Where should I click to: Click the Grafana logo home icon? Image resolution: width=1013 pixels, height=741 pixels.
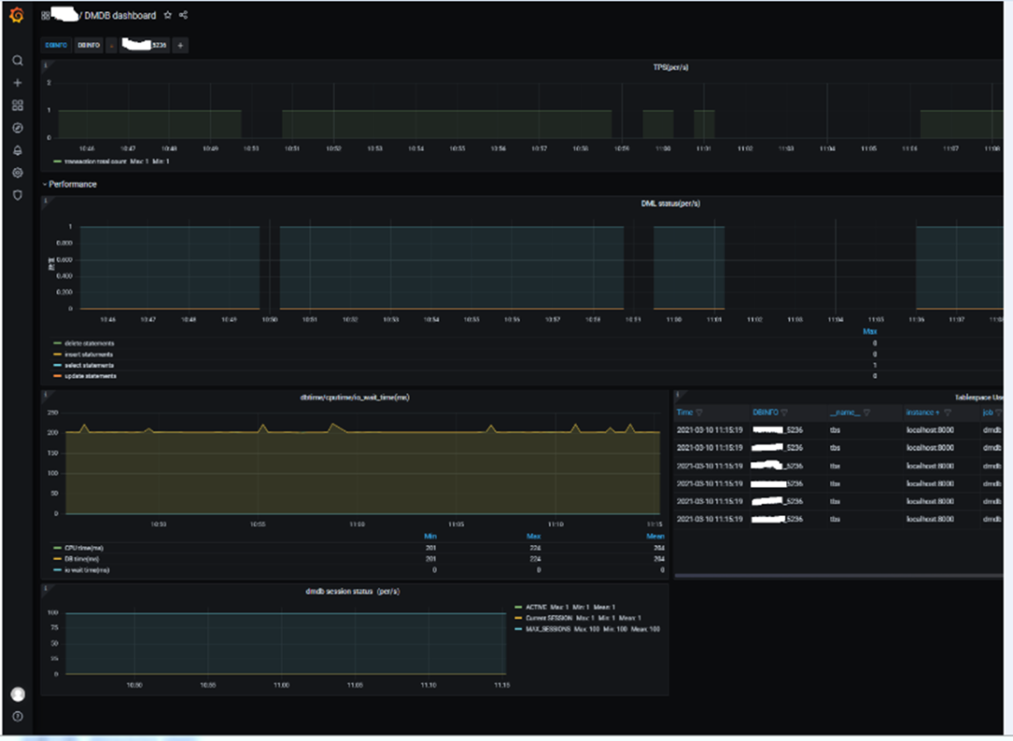coord(17,15)
